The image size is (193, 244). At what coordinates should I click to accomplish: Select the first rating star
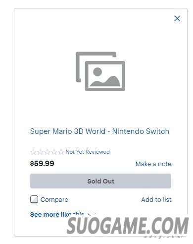(x=33, y=152)
